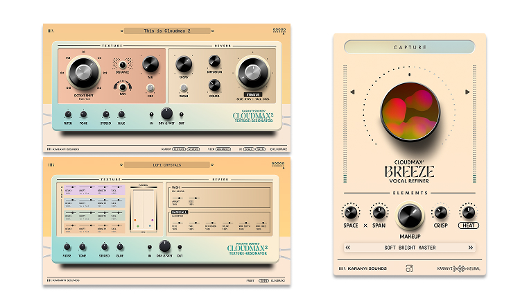
Task: Click previous preset dot left of 'This is Cloudmax 2'
Action: (122, 31)
